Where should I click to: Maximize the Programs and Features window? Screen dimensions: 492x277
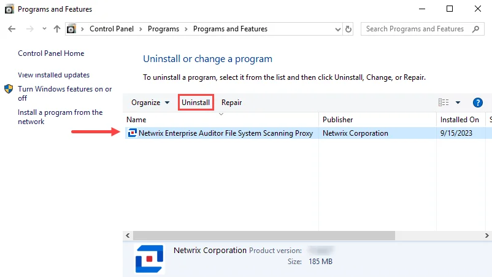pos(450,9)
